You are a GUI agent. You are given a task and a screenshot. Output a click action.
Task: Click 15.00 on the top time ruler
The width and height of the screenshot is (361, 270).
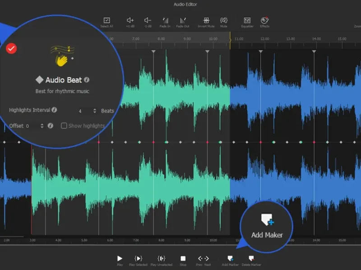[342, 39]
